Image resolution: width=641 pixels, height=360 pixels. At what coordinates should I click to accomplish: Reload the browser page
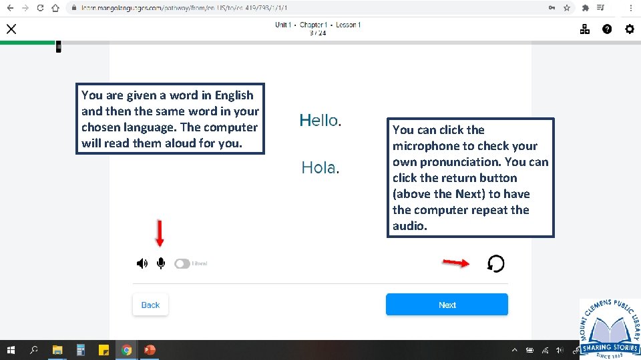tap(40, 8)
